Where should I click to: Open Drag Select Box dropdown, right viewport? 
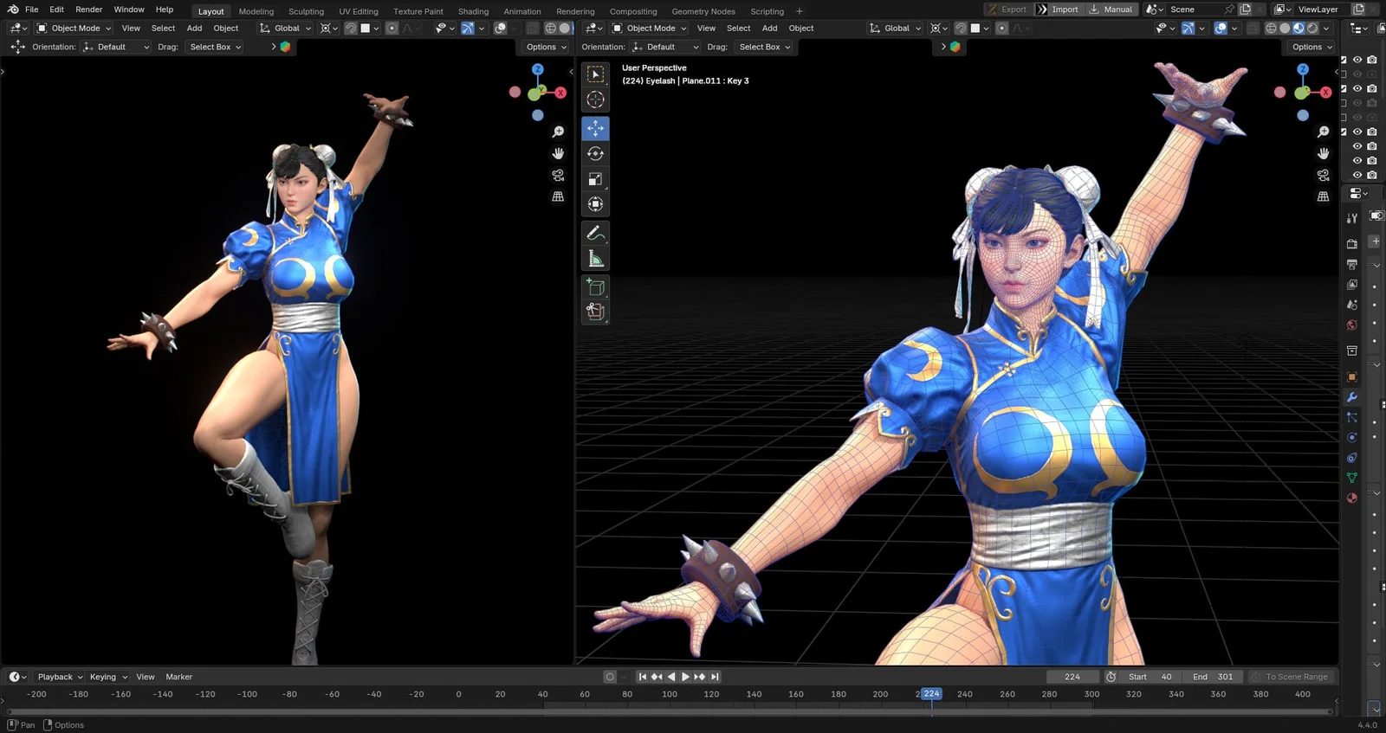click(x=765, y=47)
